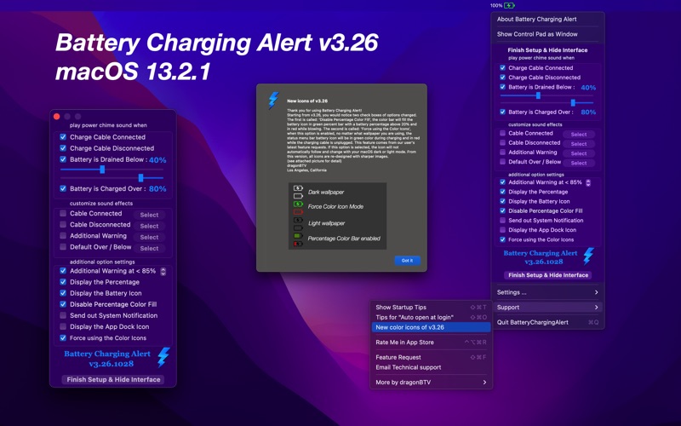The image size is (681, 426).
Task: Click bottom Finish Setup & Hide Interface in menu panel
Action: (x=548, y=275)
